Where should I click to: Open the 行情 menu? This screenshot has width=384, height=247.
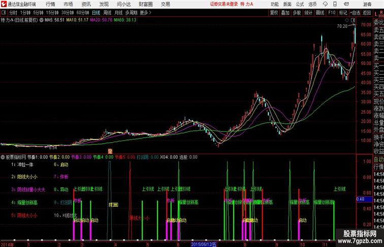pos(50,4)
